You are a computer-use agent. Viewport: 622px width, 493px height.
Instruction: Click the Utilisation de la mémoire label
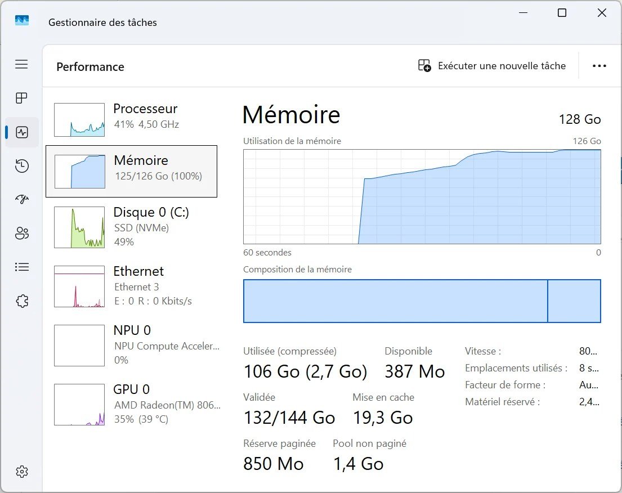(292, 141)
